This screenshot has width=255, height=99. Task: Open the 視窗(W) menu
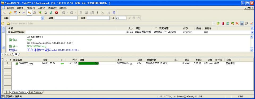pos(52,8)
